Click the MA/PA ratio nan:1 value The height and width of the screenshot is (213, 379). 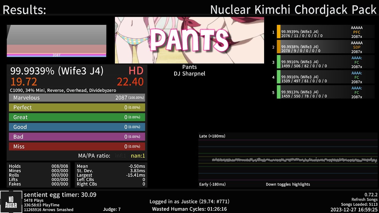[x=138, y=156]
